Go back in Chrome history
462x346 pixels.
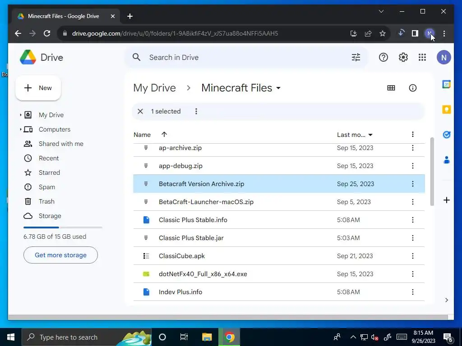tap(18, 33)
